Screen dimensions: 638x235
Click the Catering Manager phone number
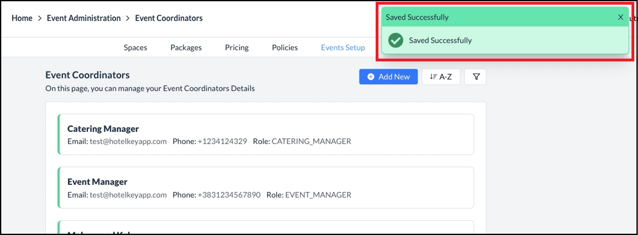click(x=222, y=141)
